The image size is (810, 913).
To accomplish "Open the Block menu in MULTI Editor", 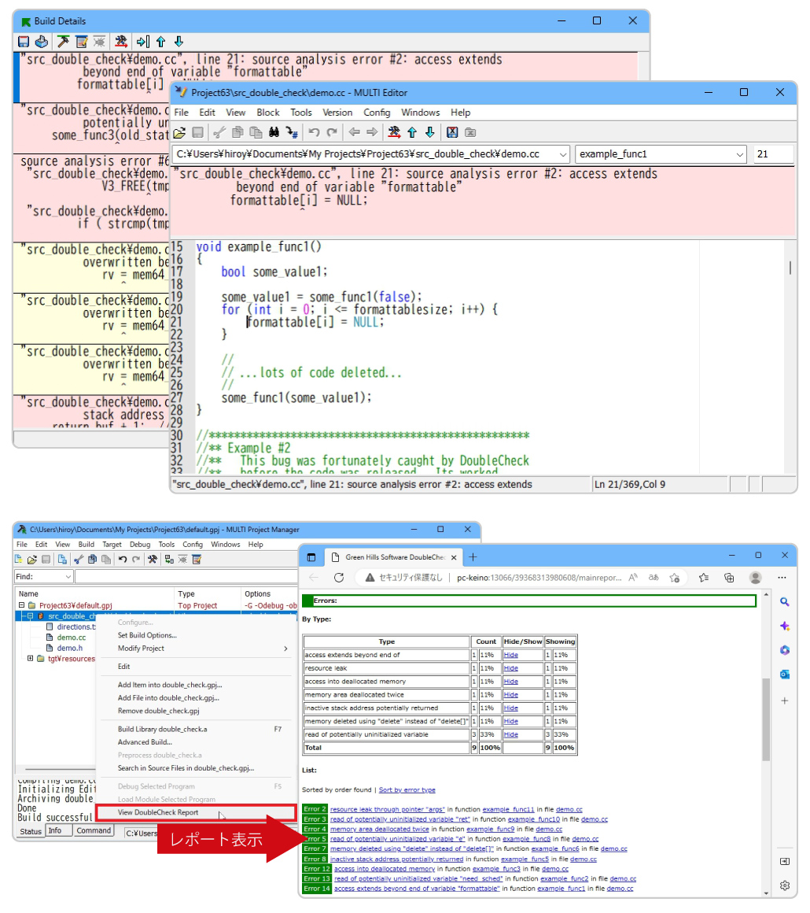I will (x=268, y=113).
